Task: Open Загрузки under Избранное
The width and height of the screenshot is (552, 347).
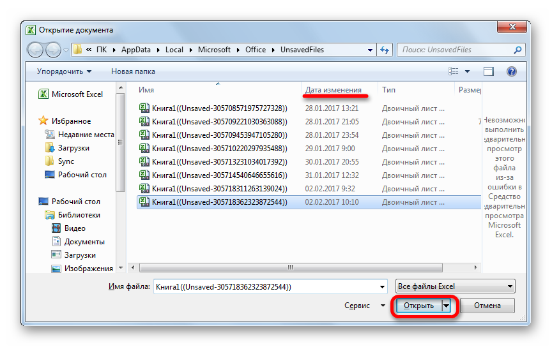Action: pyautogui.click(x=67, y=147)
